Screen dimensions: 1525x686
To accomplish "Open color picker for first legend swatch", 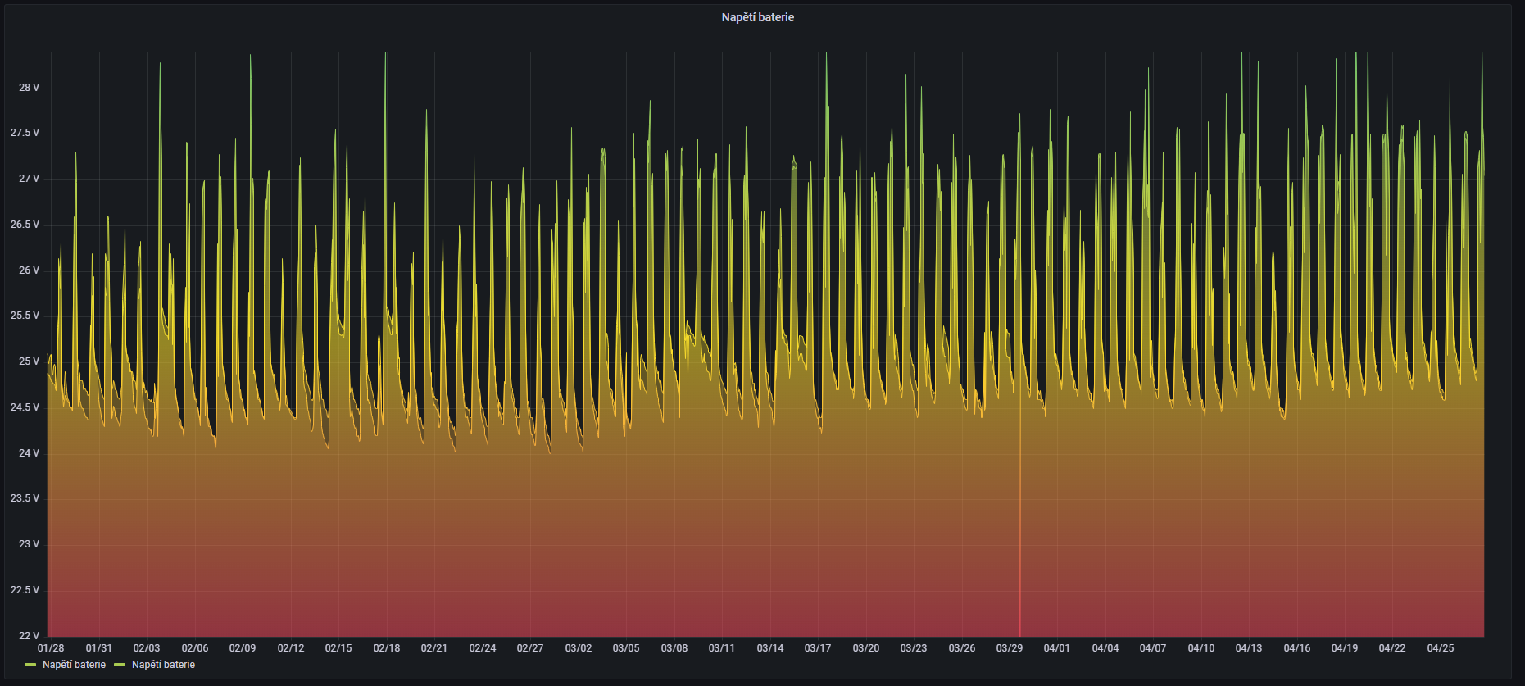I will (31, 665).
